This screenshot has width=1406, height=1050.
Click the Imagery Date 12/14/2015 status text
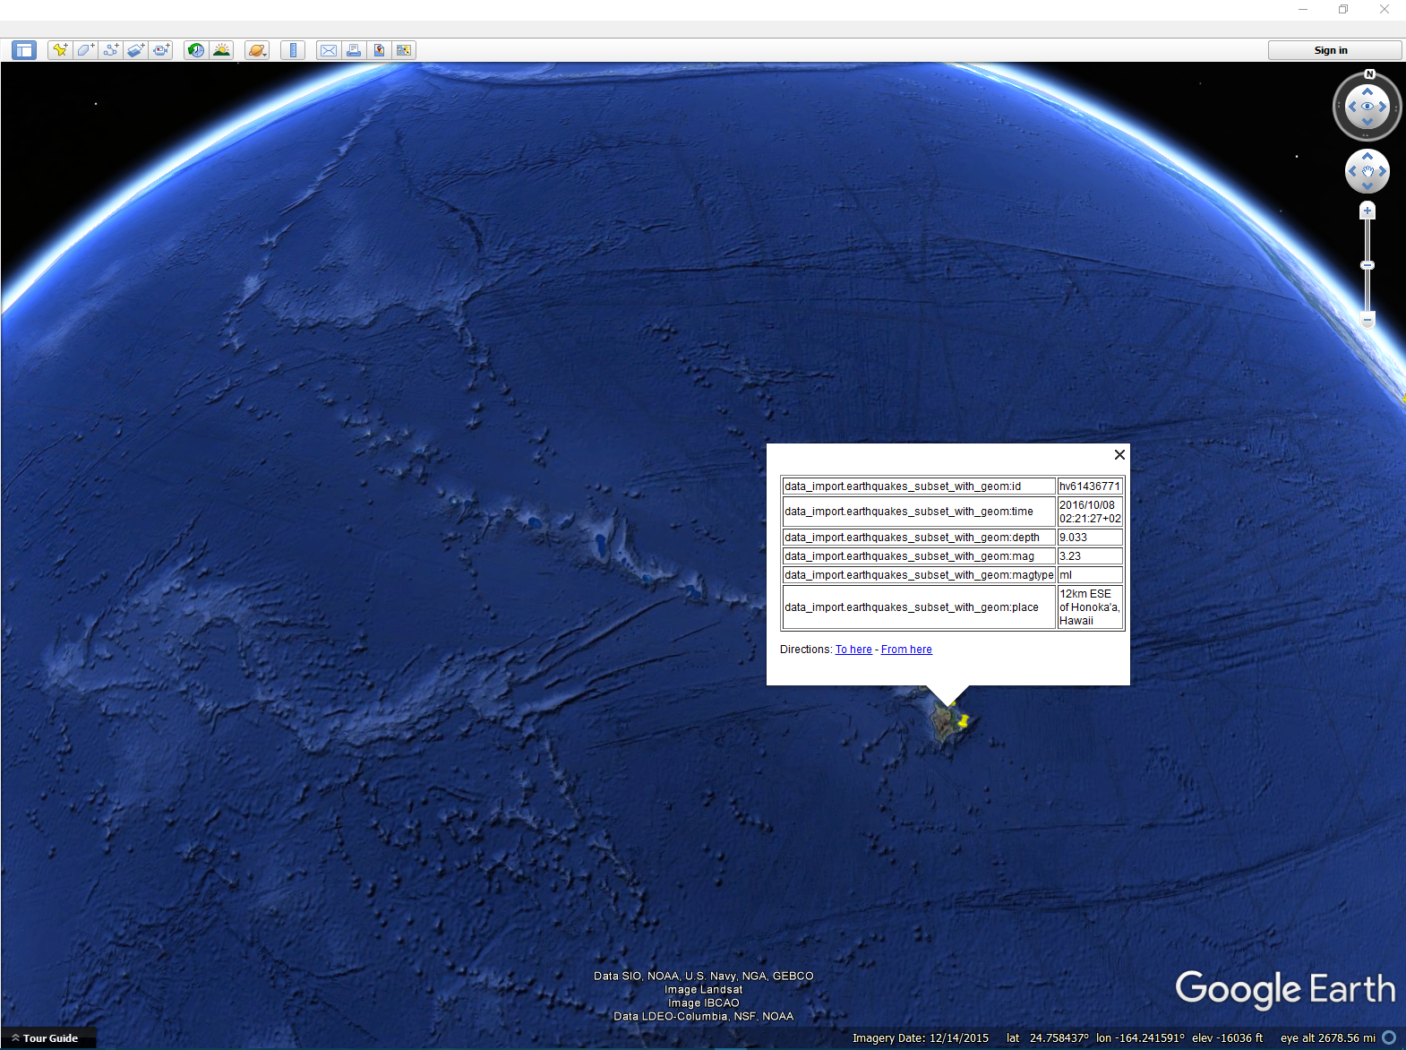tap(921, 1038)
